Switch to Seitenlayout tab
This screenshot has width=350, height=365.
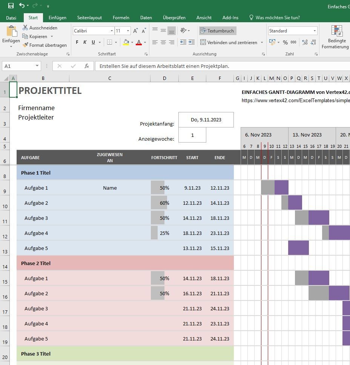(x=89, y=18)
